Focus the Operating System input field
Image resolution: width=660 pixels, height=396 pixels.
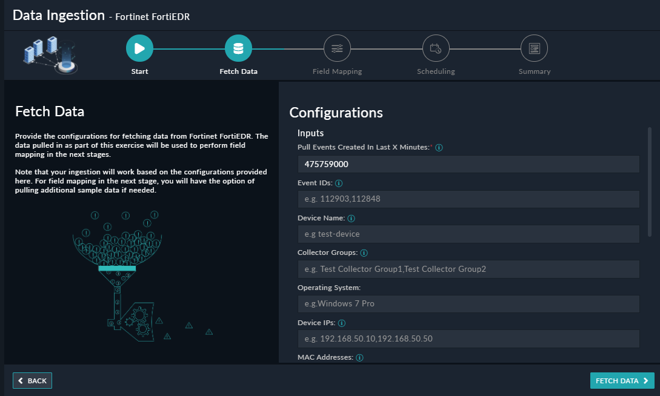(468, 303)
